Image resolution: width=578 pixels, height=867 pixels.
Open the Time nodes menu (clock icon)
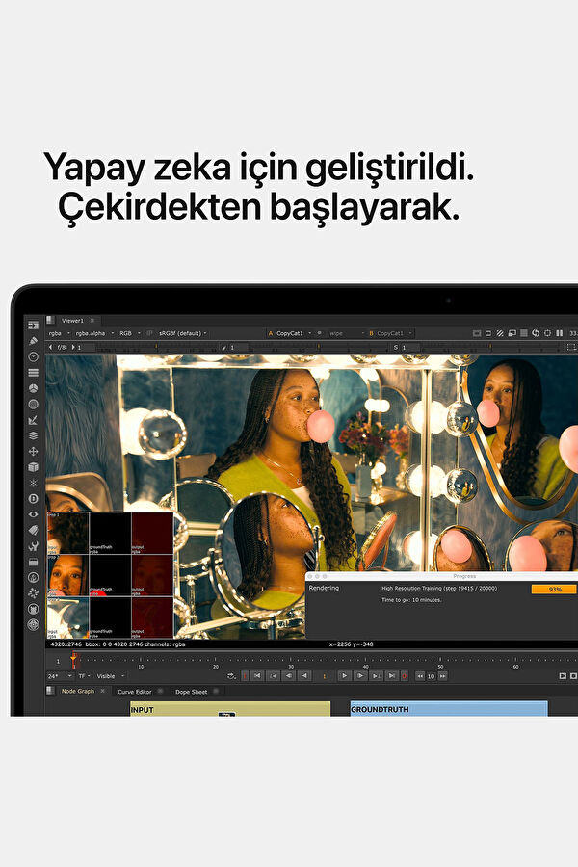pos(33,356)
